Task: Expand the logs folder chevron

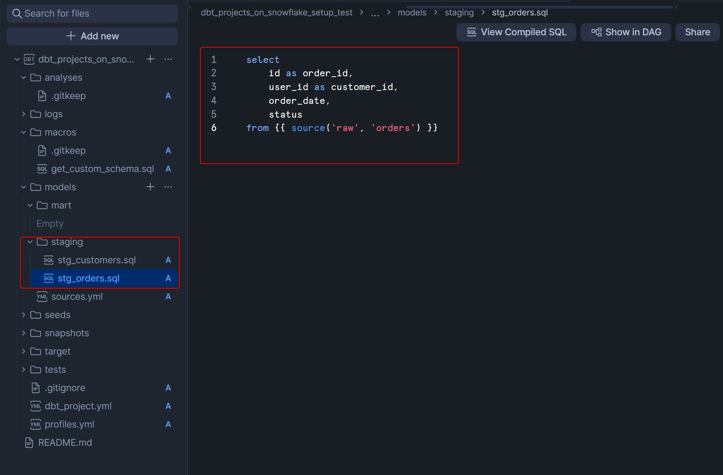Action: [24, 114]
